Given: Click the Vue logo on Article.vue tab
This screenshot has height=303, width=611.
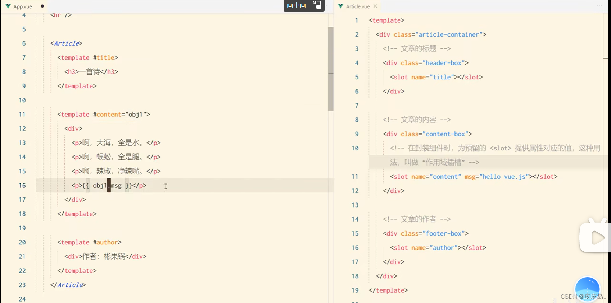Looking at the screenshot, I should (341, 6).
